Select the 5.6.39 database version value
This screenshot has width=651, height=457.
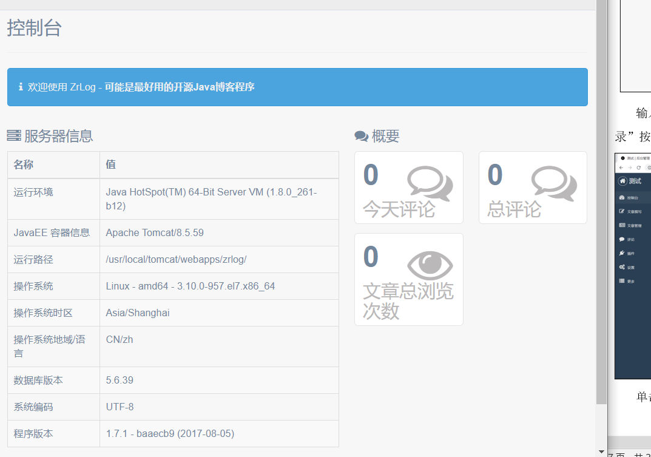coord(120,380)
